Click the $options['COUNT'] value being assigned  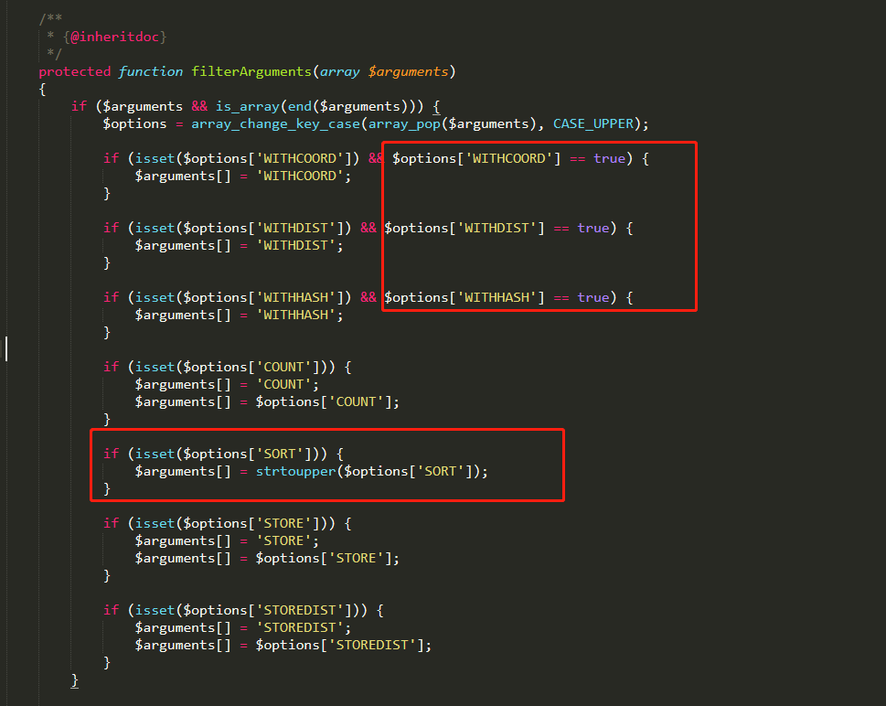[x=326, y=401]
